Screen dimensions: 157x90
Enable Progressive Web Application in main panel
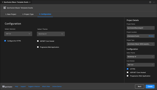tap(38, 47)
